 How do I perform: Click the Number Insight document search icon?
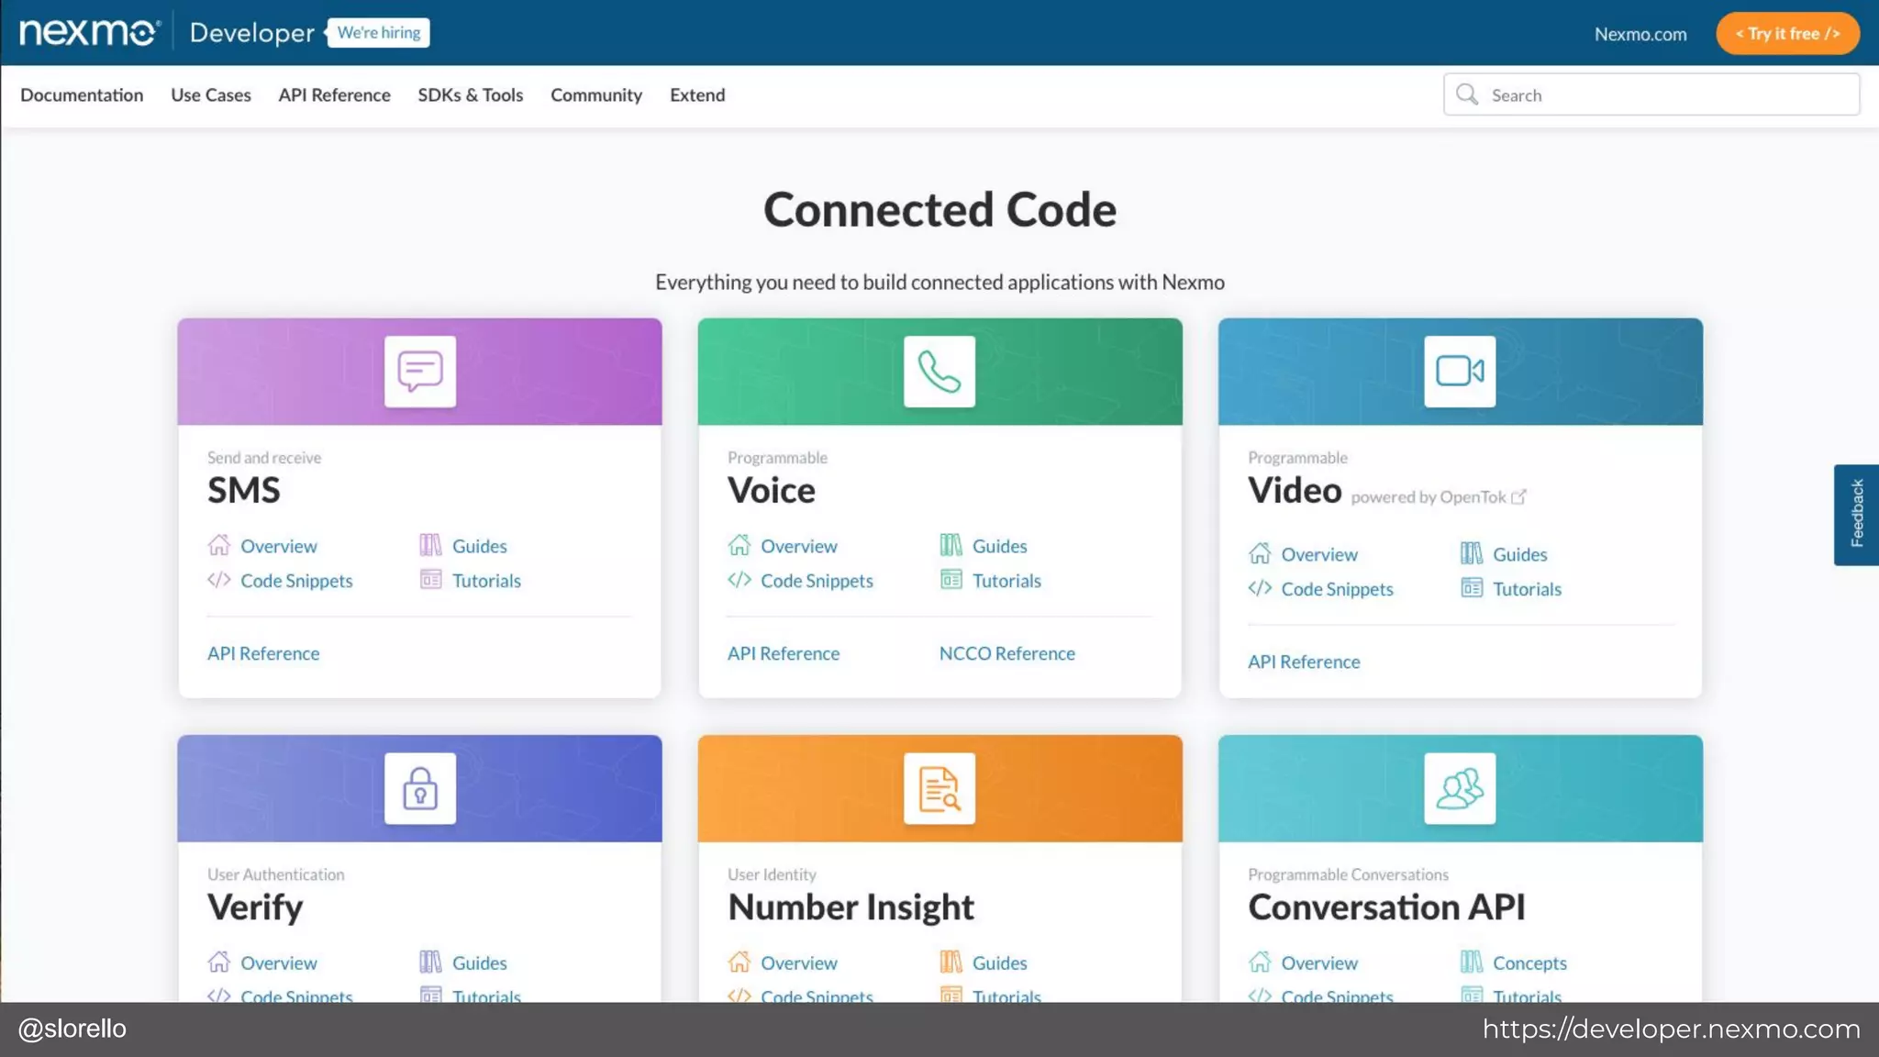pos(939,788)
